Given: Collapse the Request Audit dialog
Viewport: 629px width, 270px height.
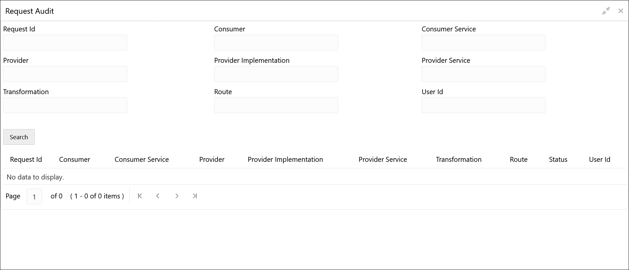Looking at the screenshot, I should pos(606,11).
